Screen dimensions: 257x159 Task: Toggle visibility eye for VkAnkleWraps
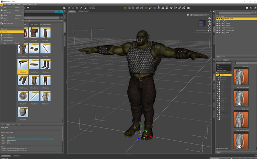click(x=217, y=30)
